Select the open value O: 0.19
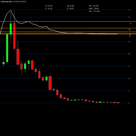Image resolution: width=136 pixels, height=136 pixels. click(x=49, y=6)
